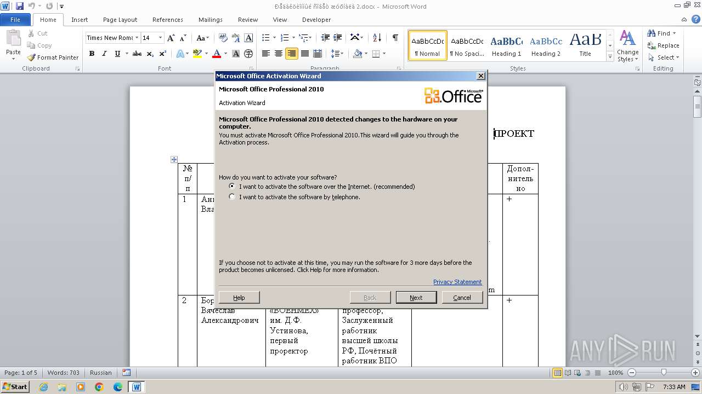Open the font name dropdown
Viewport: 702px width, 394px height.
click(x=137, y=38)
